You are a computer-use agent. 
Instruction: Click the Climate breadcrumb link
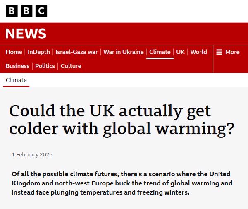(16, 80)
